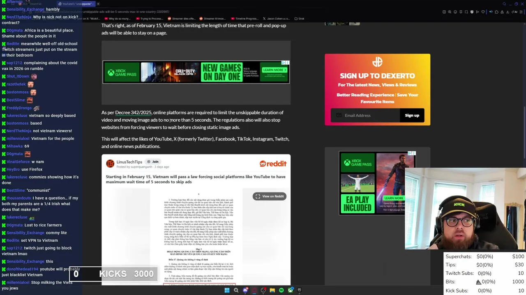Screen dimensions: 526x295
Task: Open LinusTechTips subreddit link
Action: click(x=129, y=162)
